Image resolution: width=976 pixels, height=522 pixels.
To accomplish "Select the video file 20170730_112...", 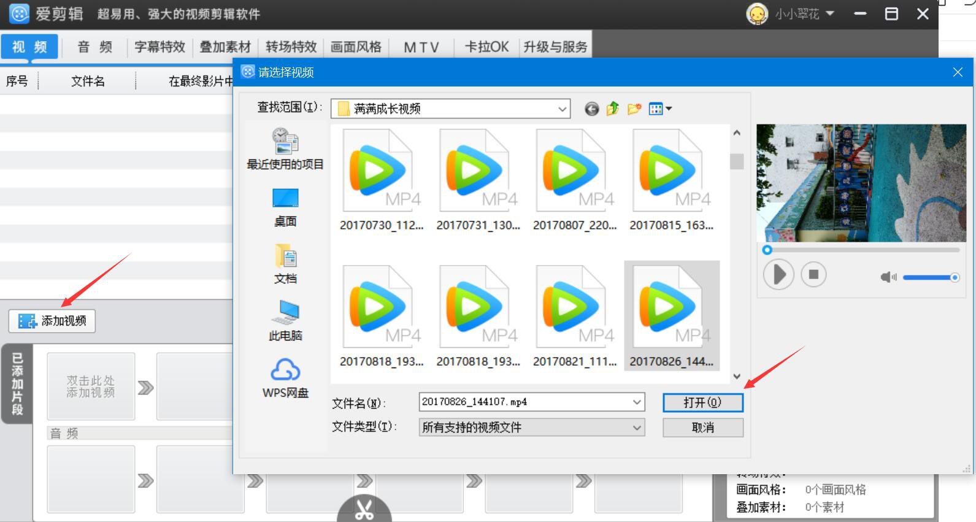I will [382, 180].
